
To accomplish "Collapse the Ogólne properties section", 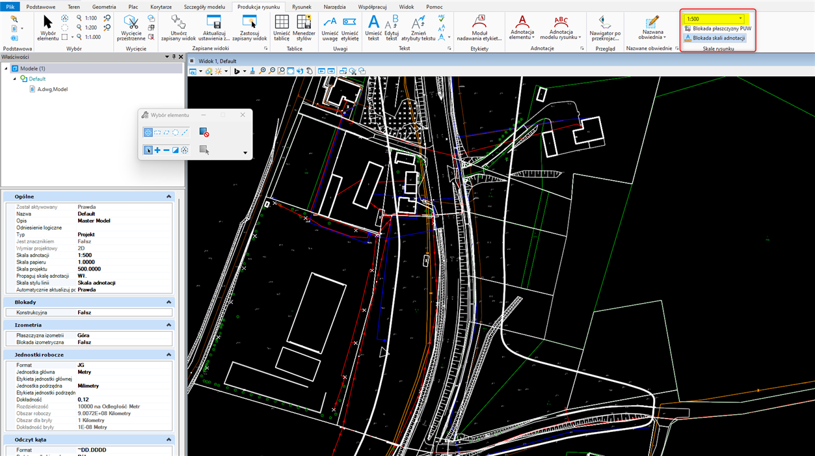I will click(169, 196).
